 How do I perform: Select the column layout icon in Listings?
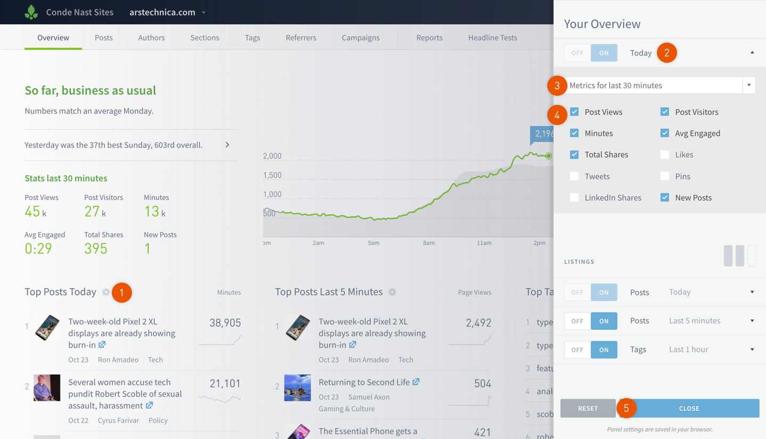click(739, 256)
